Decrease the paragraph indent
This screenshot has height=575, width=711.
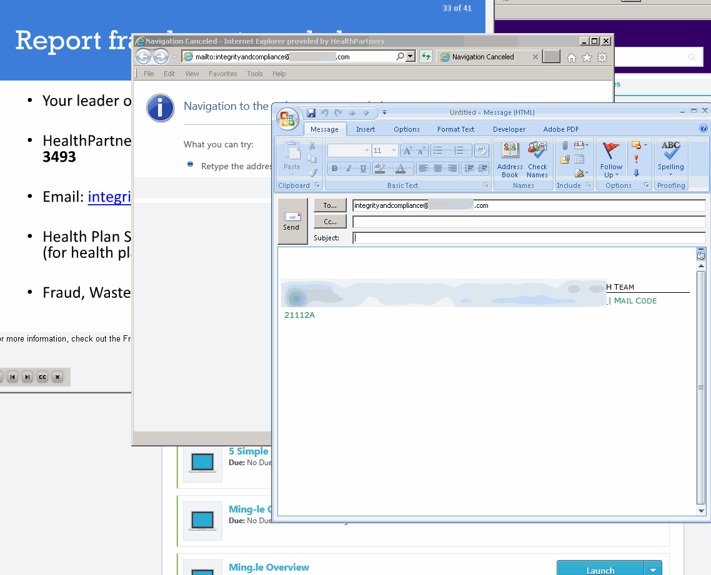(469, 169)
